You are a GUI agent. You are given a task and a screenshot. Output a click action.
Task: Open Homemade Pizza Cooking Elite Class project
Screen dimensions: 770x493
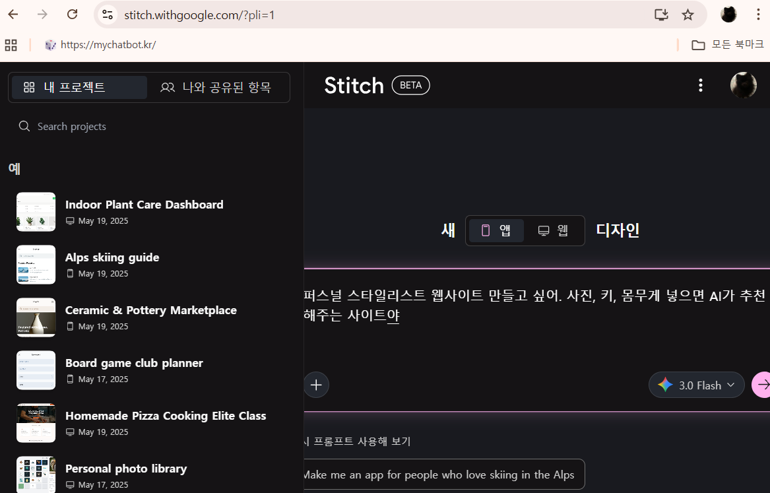point(166,416)
